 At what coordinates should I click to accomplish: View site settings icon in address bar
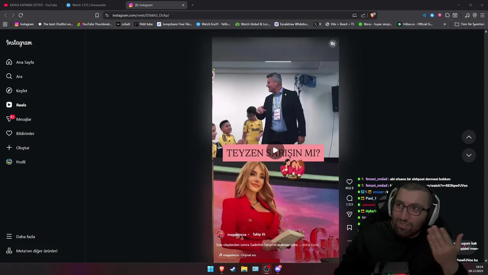(107, 15)
